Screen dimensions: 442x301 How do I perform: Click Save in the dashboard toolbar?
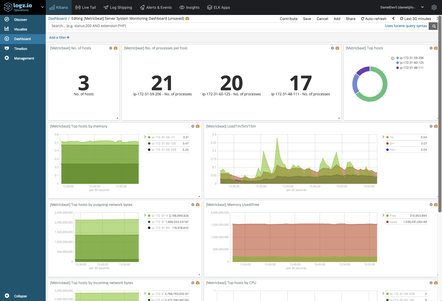[x=307, y=19]
